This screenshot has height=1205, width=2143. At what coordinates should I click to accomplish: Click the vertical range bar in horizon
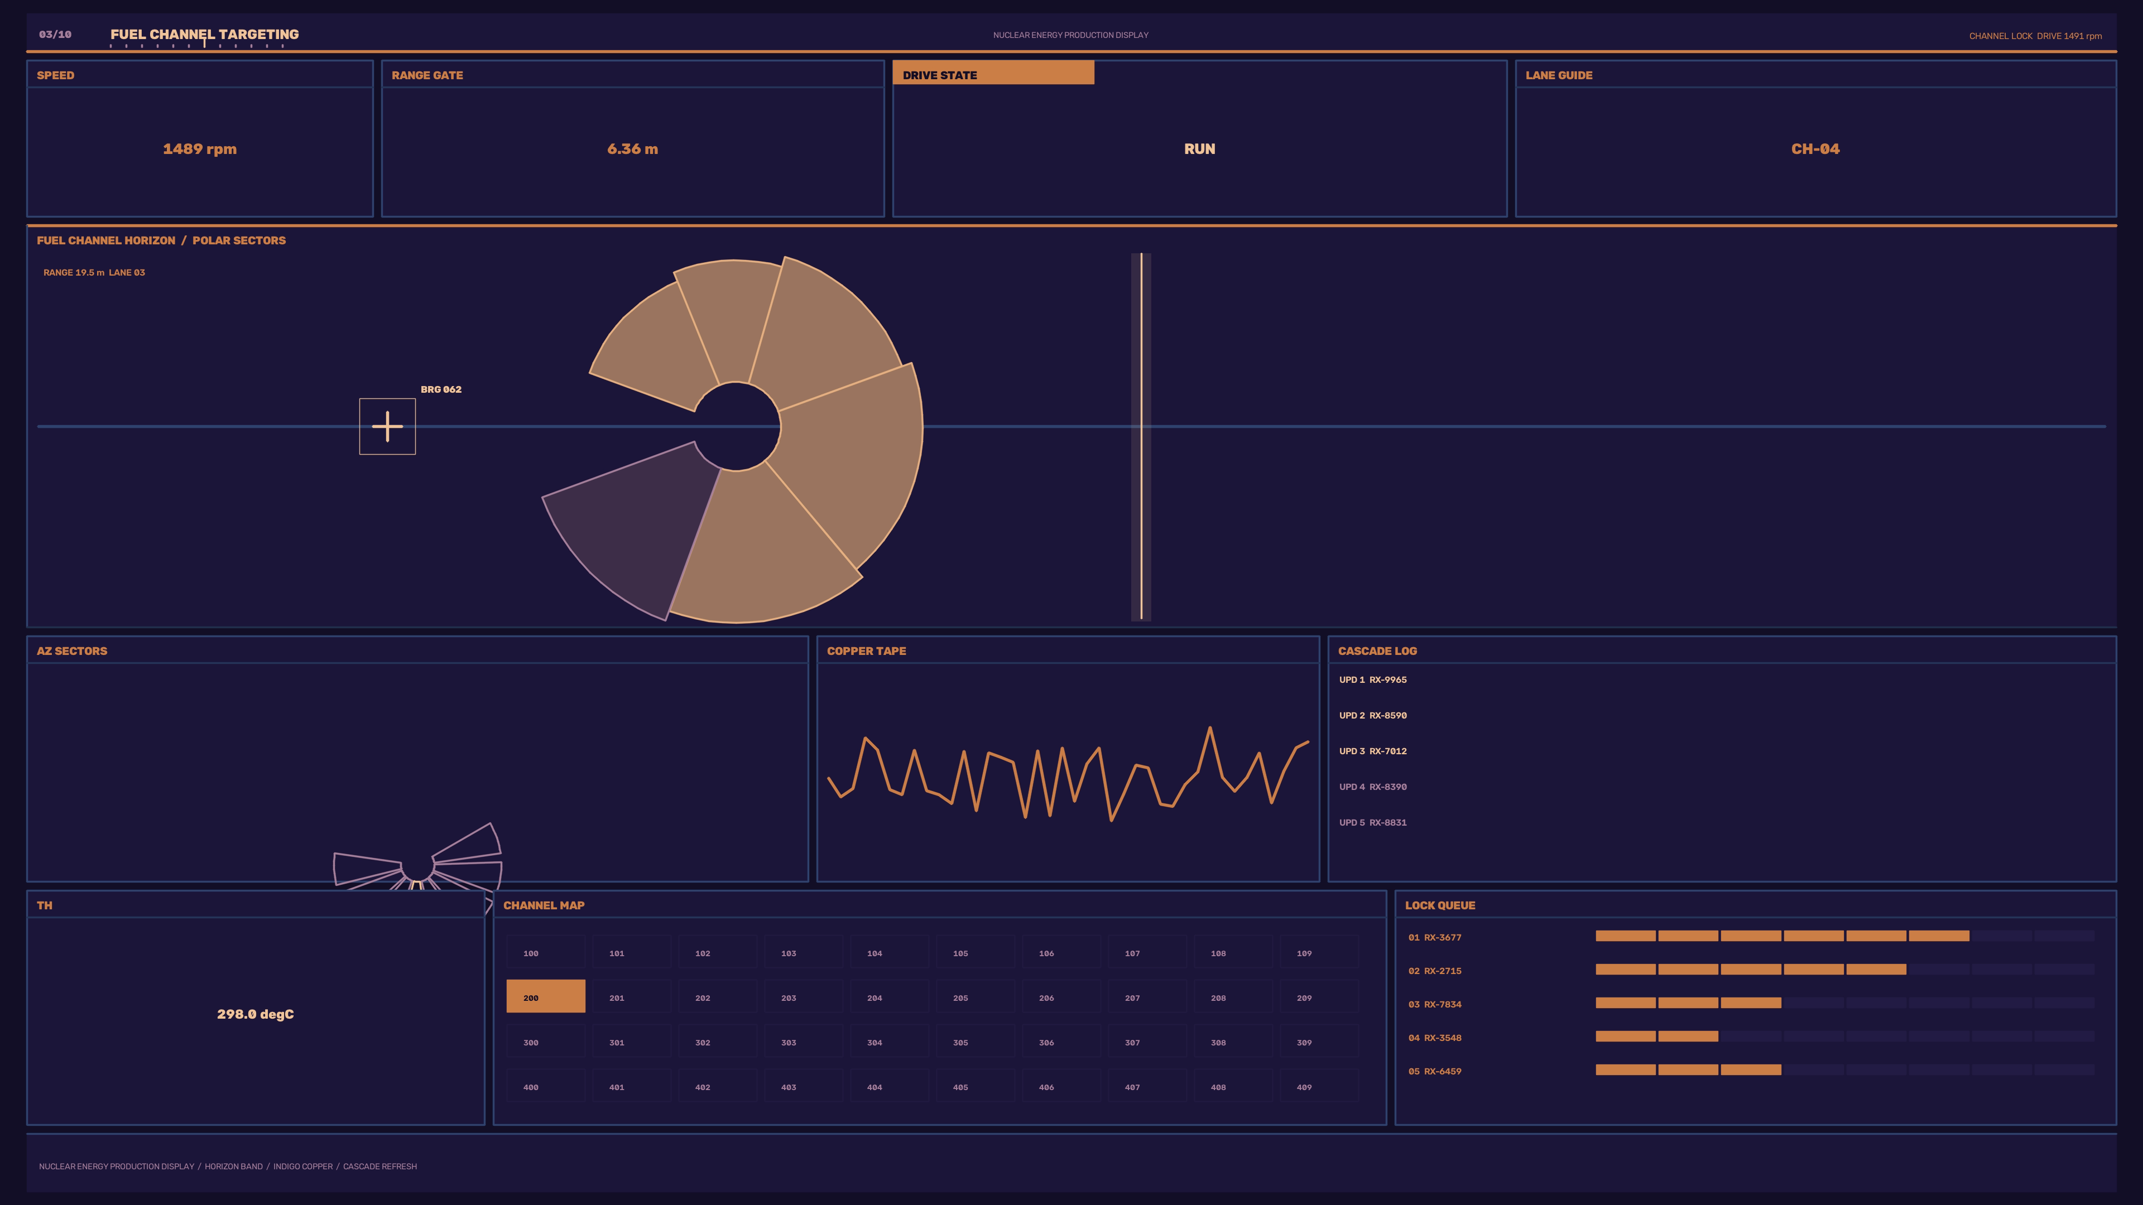[x=1141, y=437]
